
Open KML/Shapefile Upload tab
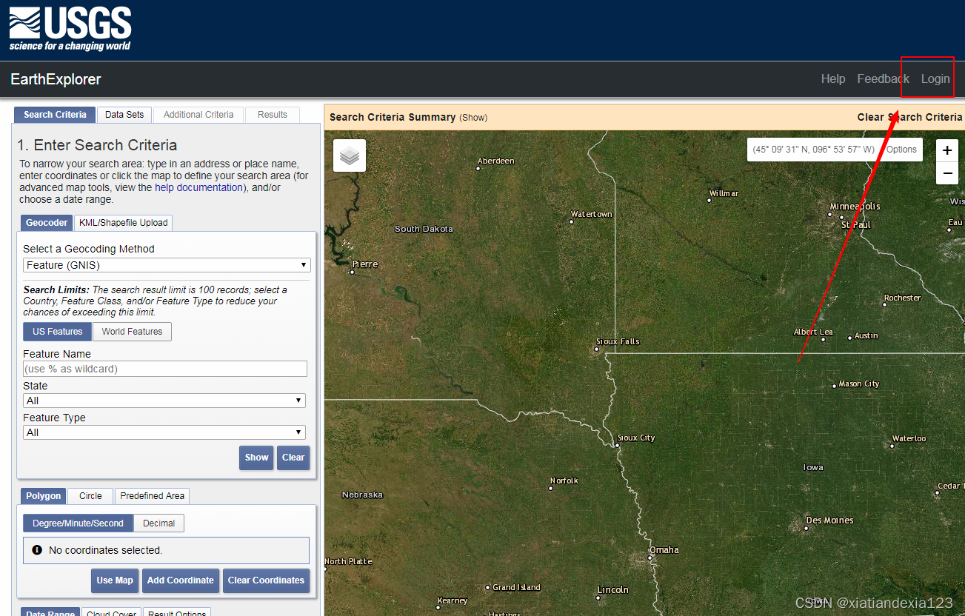pos(123,223)
